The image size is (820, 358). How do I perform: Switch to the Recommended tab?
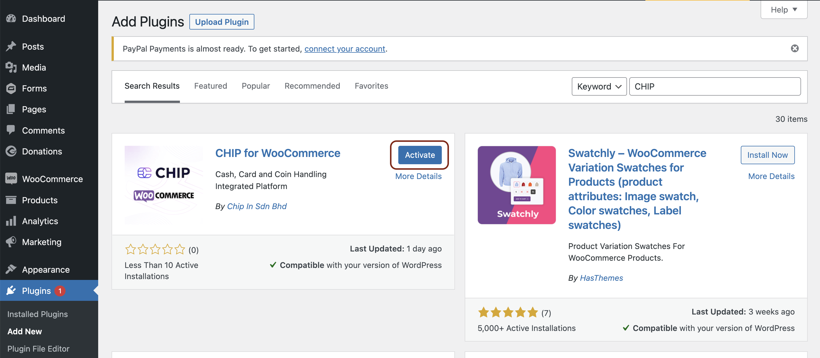click(x=312, y=86)
